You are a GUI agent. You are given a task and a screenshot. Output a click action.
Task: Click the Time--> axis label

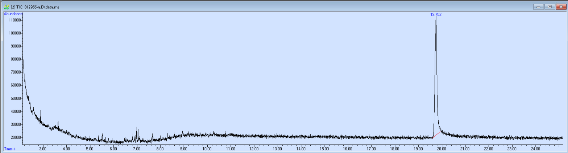pos(10,149)
